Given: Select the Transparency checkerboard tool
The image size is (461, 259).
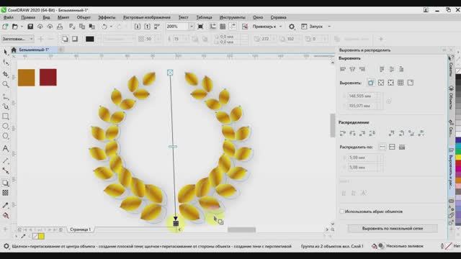Looking at the screenshot, I should pos(5,193).
